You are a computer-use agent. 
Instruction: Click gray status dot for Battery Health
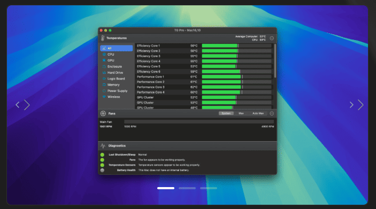pos(102,171)
